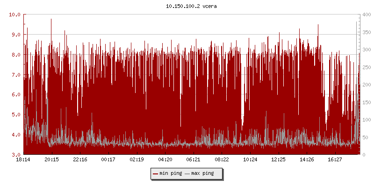
Task: Select the "max ping" legend label
Action: coord(203,173)
